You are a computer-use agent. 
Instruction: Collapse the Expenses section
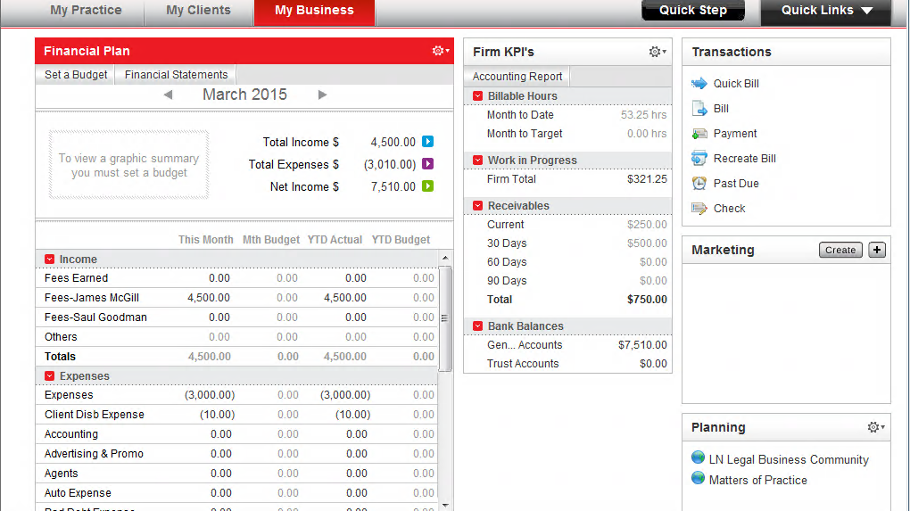49,375
